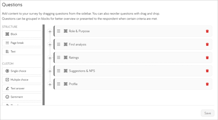Choose the Sentiment question type

tap(22, 97)
